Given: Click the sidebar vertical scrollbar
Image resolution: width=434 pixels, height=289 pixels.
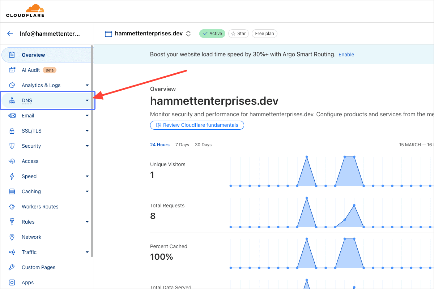Looking at the screenshot, I should (x=92, y=152).
